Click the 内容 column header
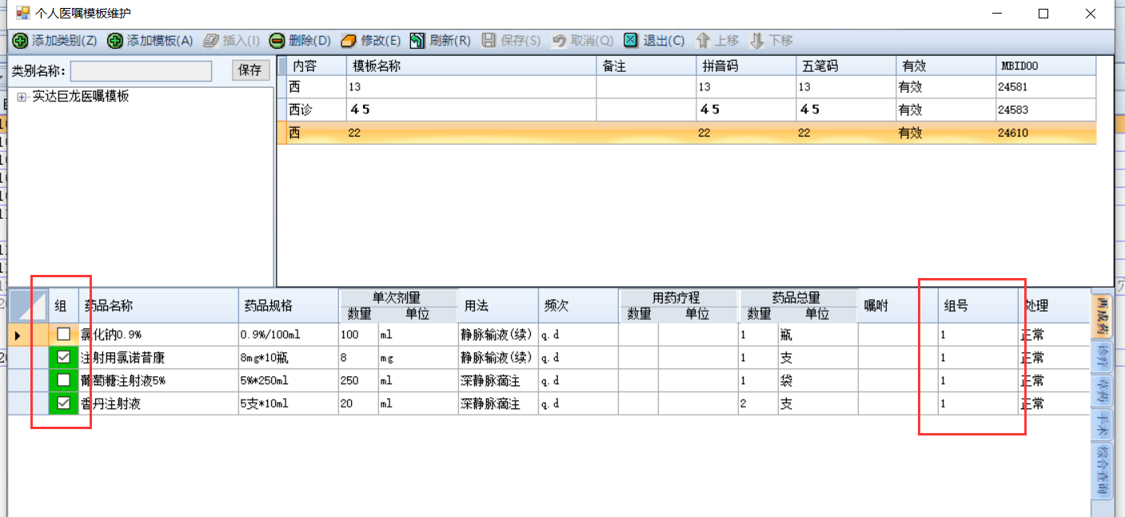Viewport: 1125px width, 517px height. pyautogui.click(x=316, y=66)
